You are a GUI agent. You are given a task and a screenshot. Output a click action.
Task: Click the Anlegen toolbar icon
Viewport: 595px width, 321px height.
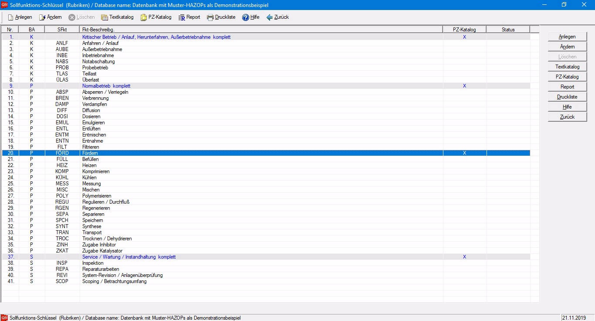tap(11, 17)
